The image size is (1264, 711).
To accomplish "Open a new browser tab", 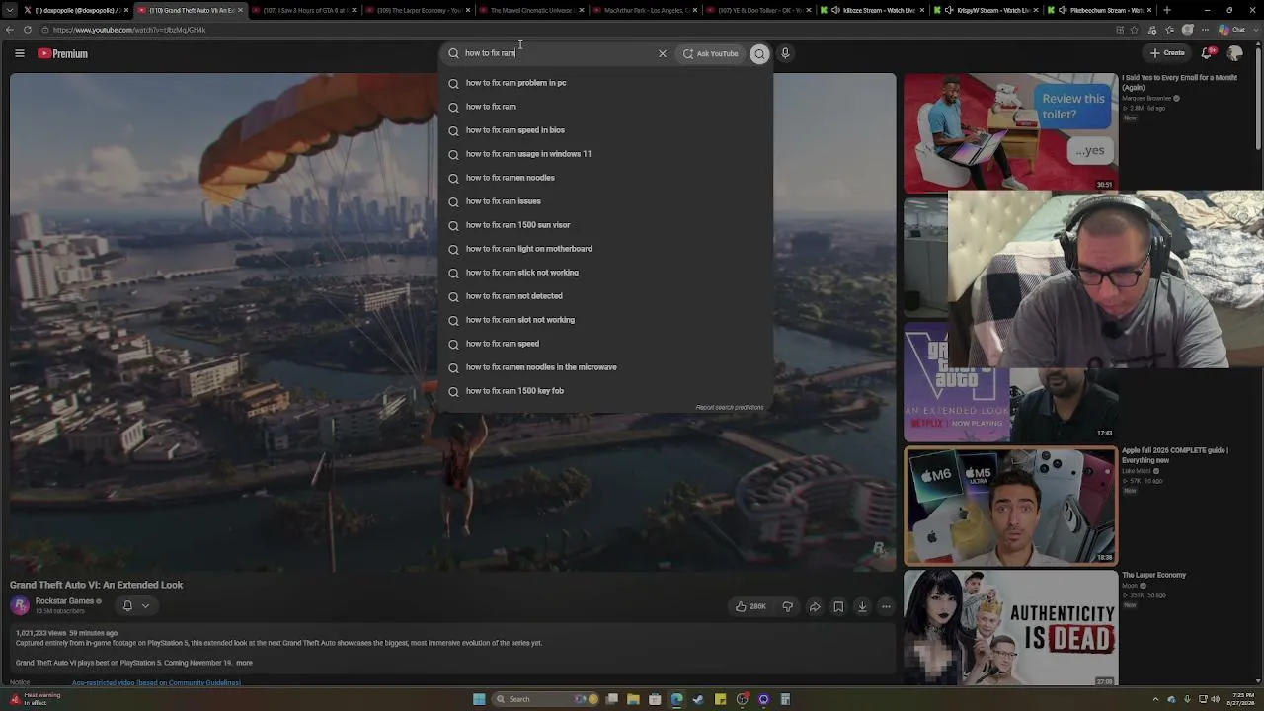I will coord(1167,10).
